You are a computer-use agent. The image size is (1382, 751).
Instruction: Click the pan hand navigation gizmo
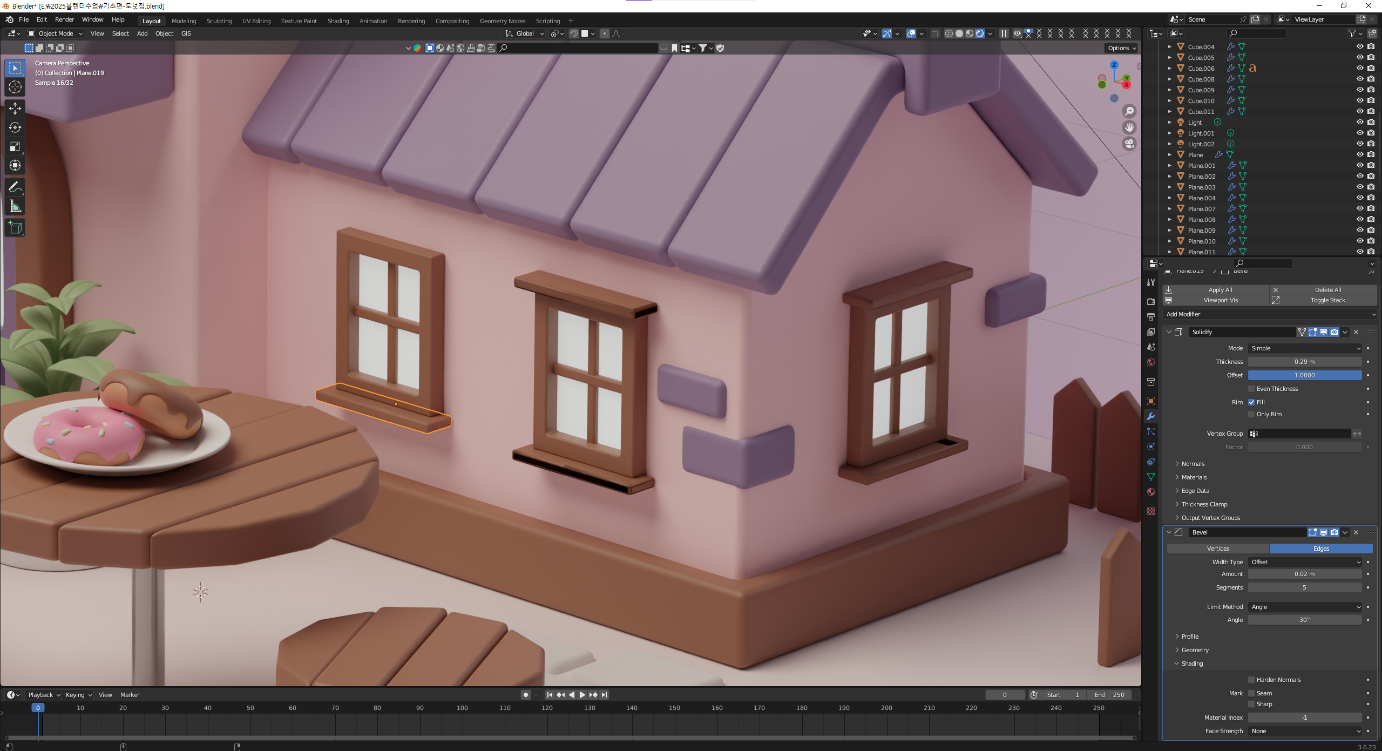coord(1129,127)
